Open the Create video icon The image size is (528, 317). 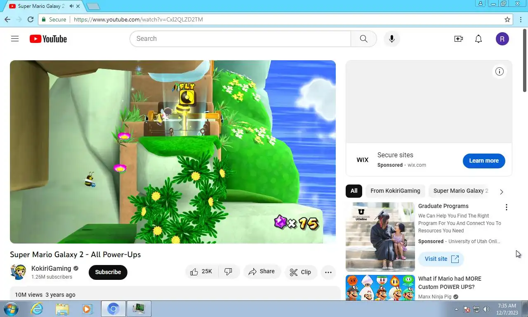[x=458, y=39]
